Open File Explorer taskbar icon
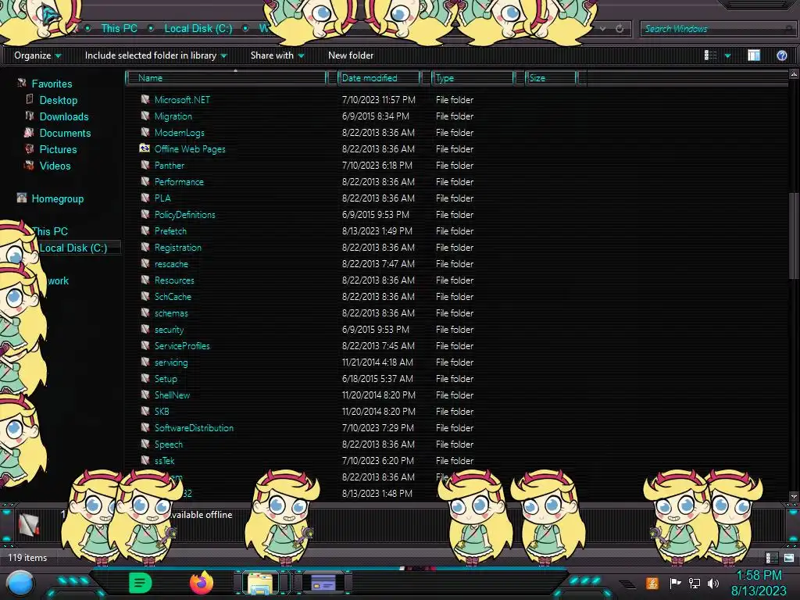 click(259, 583)
